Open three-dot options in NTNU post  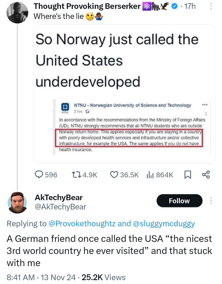205,105
